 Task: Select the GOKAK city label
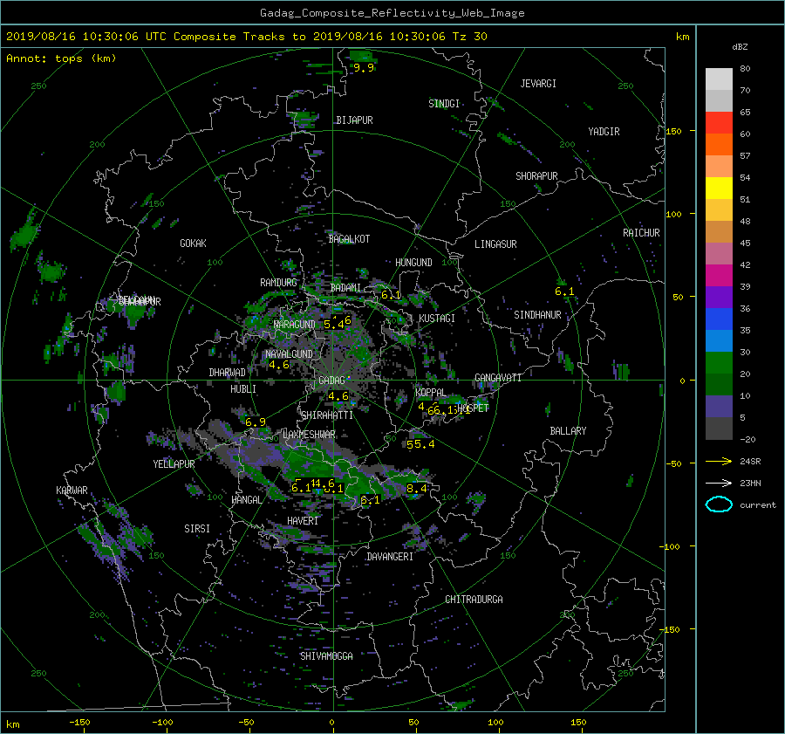tap(194, 244)
